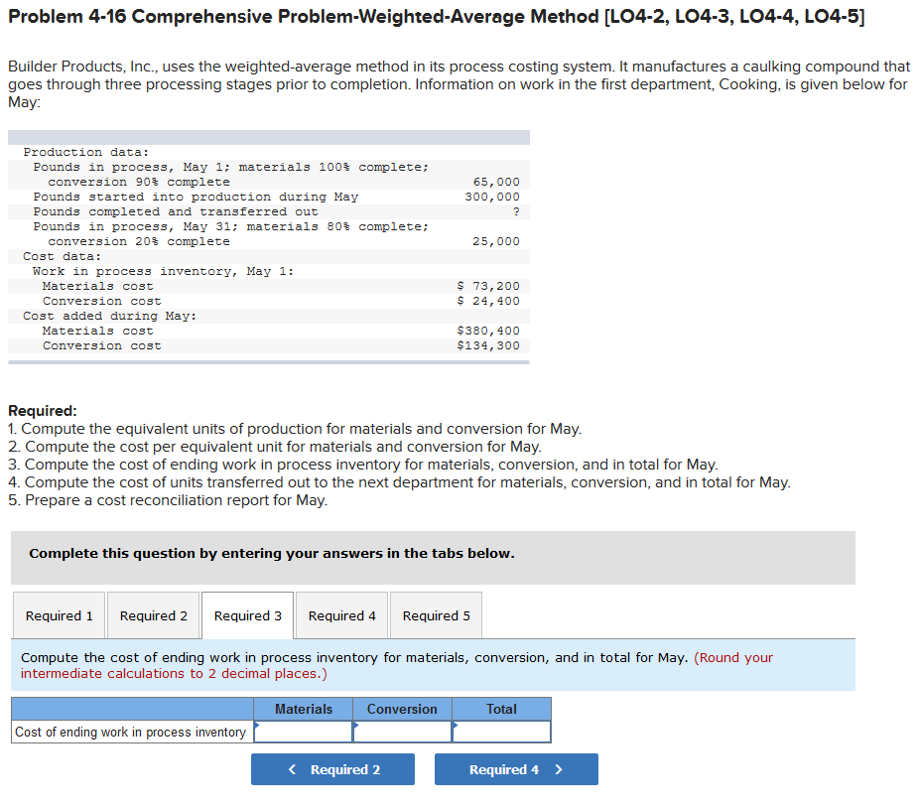
Task: Click requirement 2 about cost per equivalent unit
Action: (x=275, y=447)
